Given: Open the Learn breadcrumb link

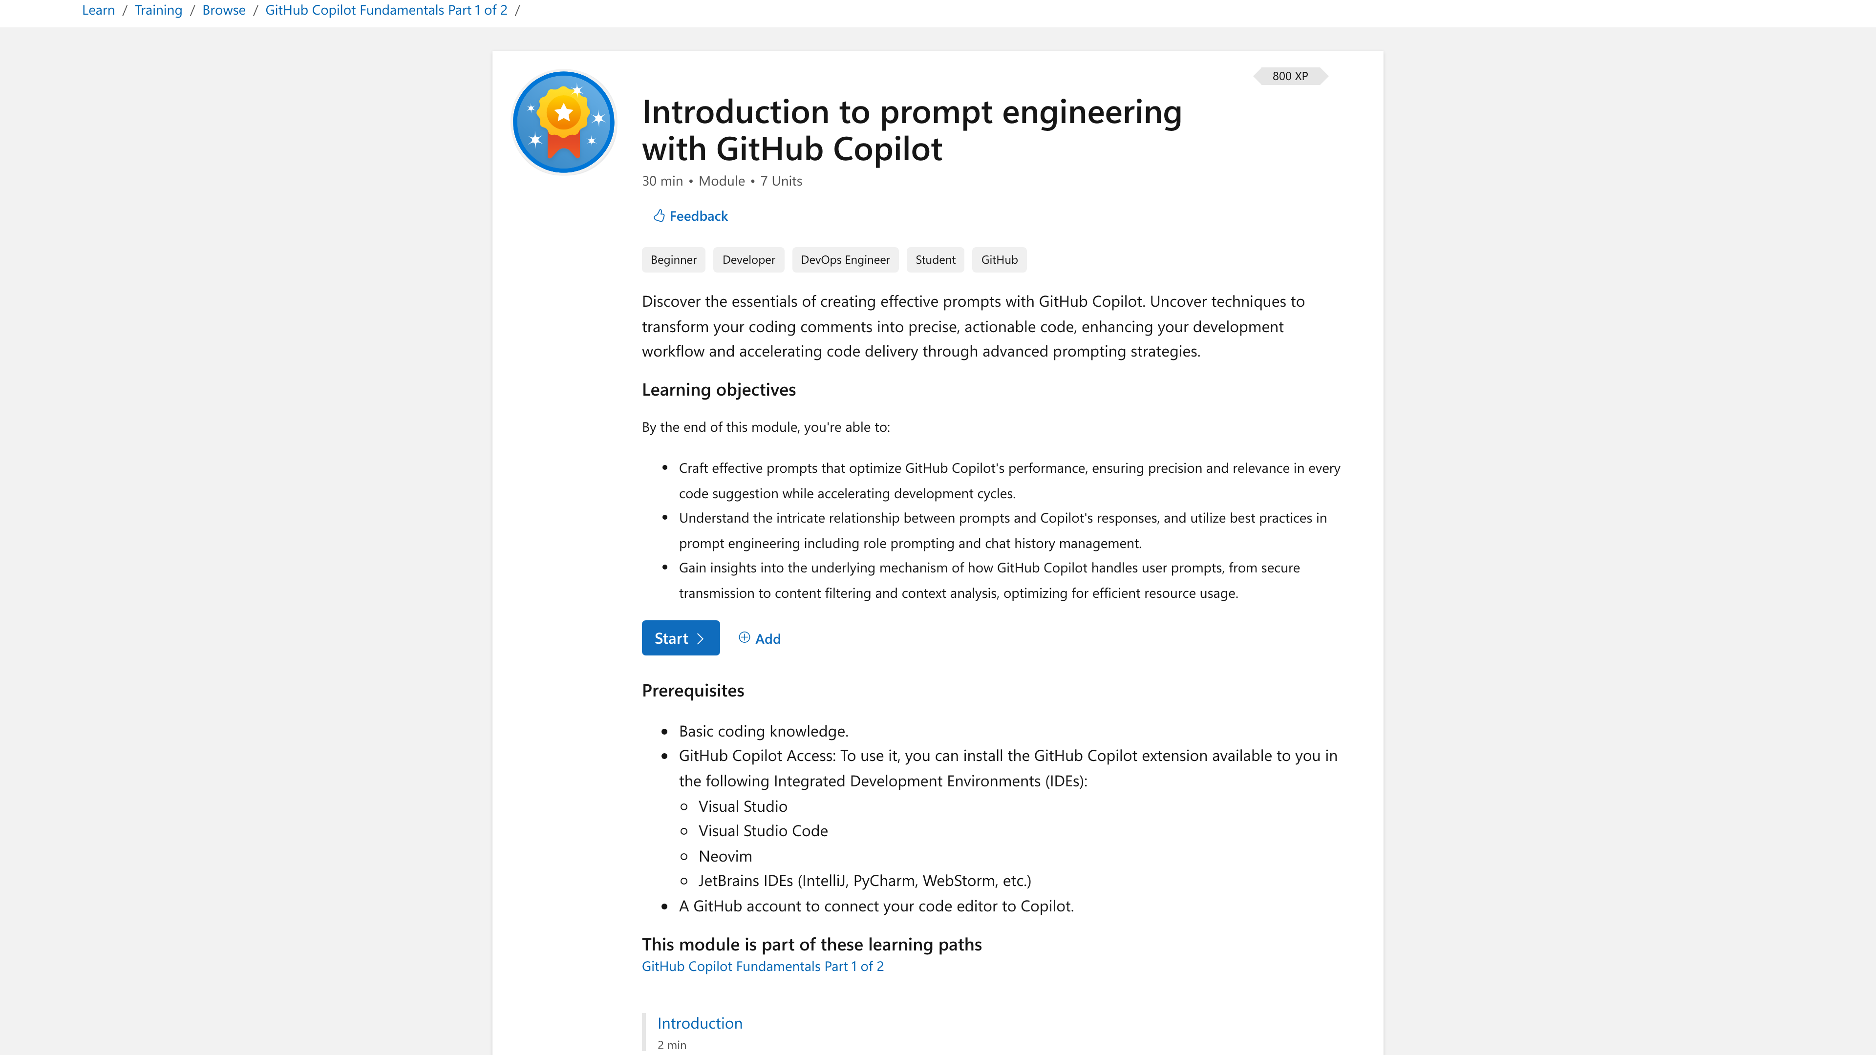Looking at the screenshot, I should coord(98,9).
